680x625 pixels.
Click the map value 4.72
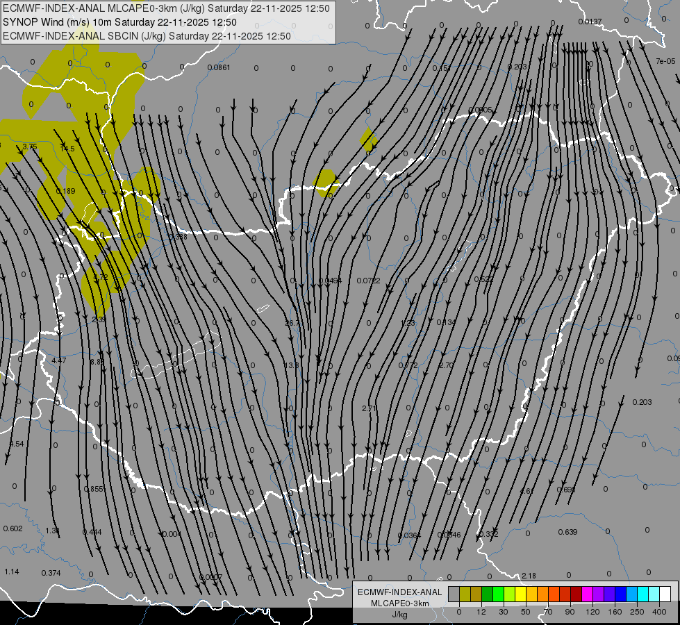(x=100, y=276)
